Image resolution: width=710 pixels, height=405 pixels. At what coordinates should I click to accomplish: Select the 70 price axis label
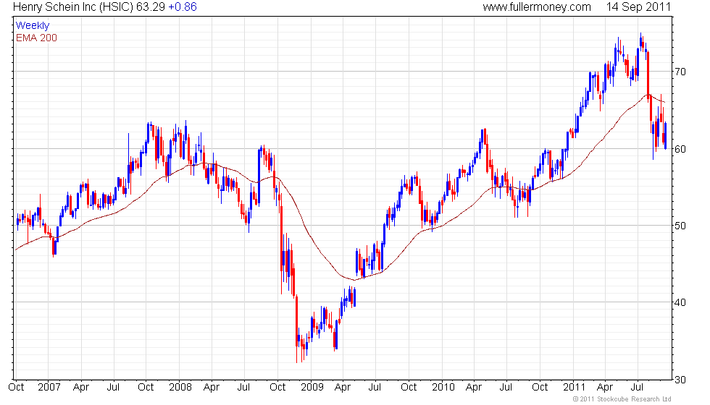pos(680,72)
